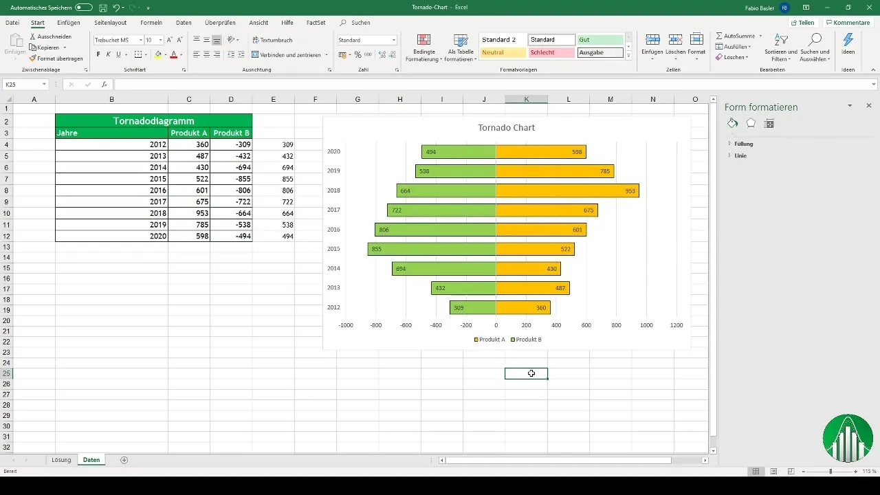Image resolution: width=880 pixels, height=495 pixels.
Task: Open the font size dropdown
Action: click(161, 40)
